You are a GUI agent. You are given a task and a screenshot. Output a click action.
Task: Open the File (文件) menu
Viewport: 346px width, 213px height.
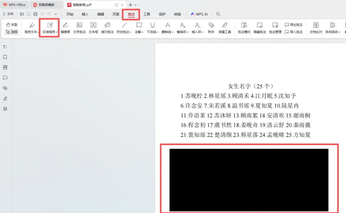[x=8, y=14]
